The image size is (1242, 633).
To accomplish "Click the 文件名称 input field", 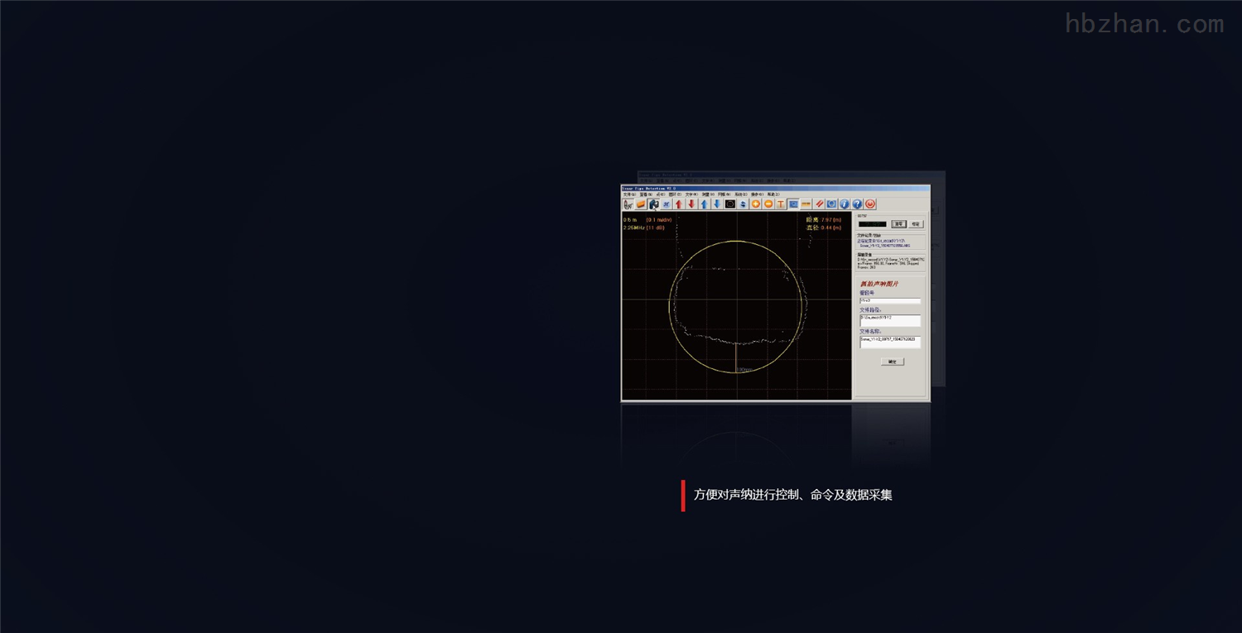I will pyautogui.click(x=890, y=342).
